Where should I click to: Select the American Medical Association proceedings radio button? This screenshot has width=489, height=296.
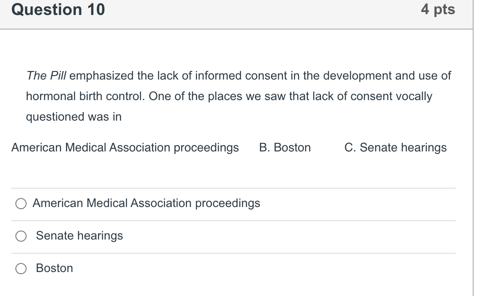pos(21,204)
